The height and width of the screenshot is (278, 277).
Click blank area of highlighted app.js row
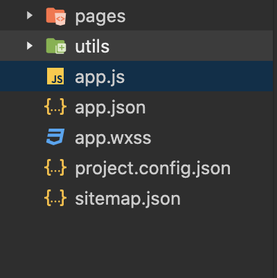[199, 76]
